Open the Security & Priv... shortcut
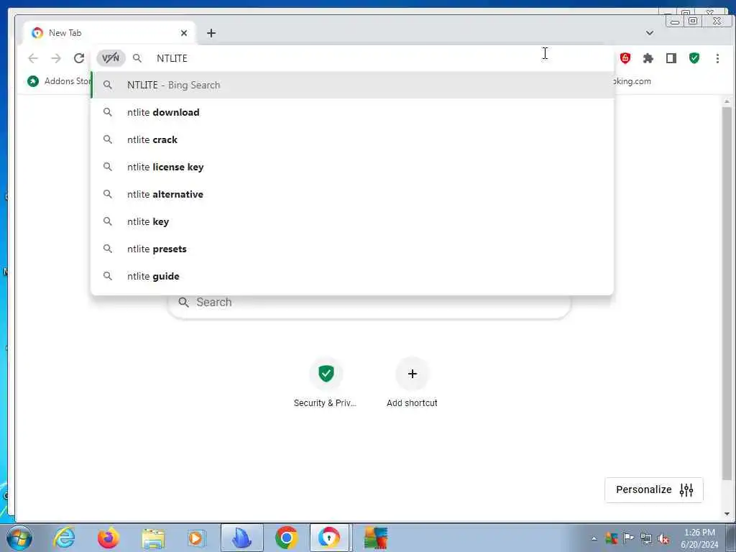 point(326,382)
